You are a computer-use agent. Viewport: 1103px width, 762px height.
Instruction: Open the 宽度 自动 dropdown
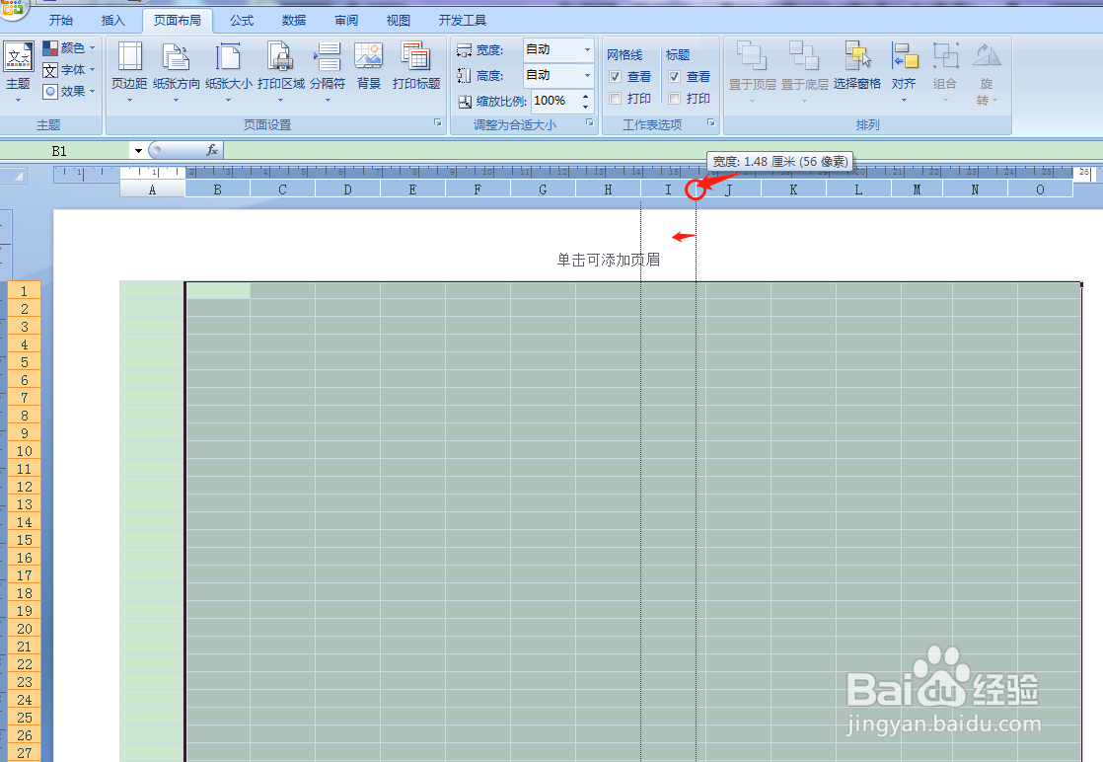(x=585, y=49)
